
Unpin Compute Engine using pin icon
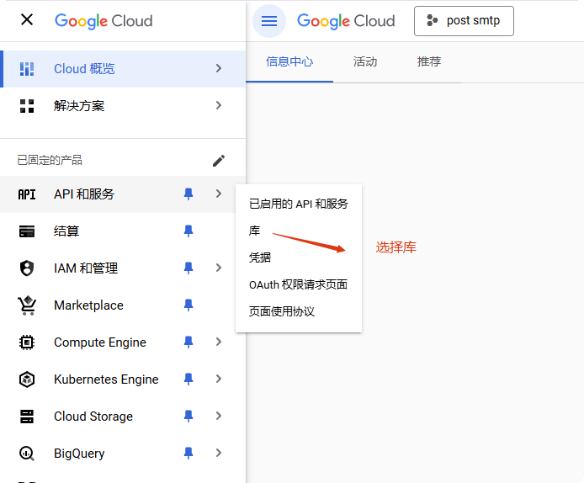tap(188, 342)
